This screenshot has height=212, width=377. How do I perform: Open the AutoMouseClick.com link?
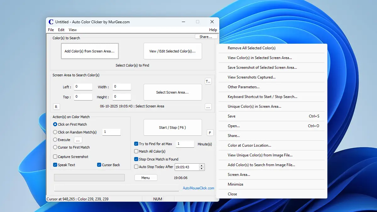[x=198, y=188]
